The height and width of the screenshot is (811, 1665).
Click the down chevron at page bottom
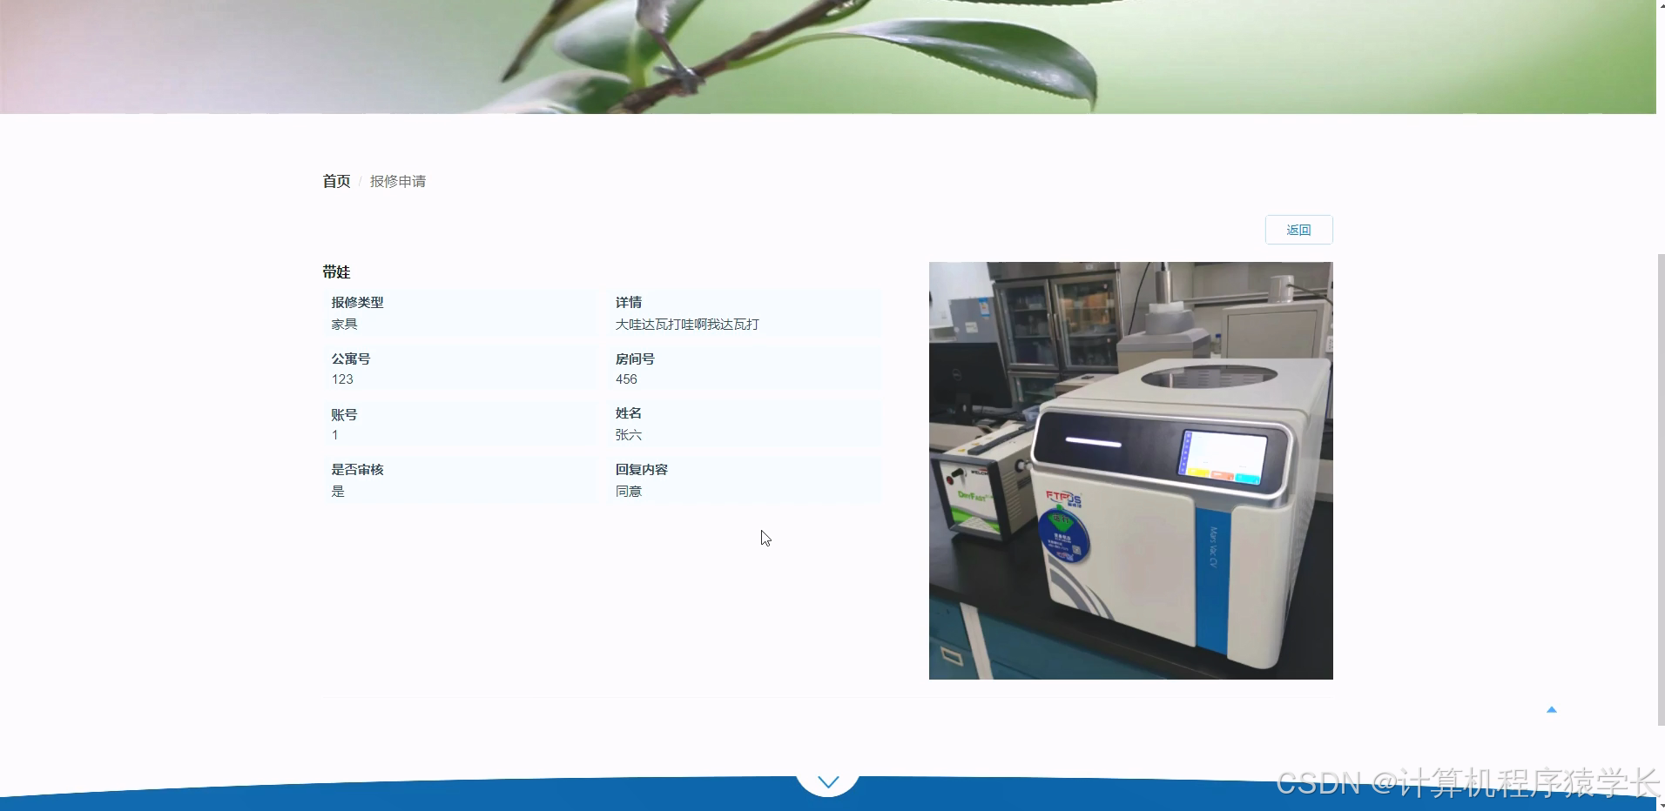coord(827,781)
